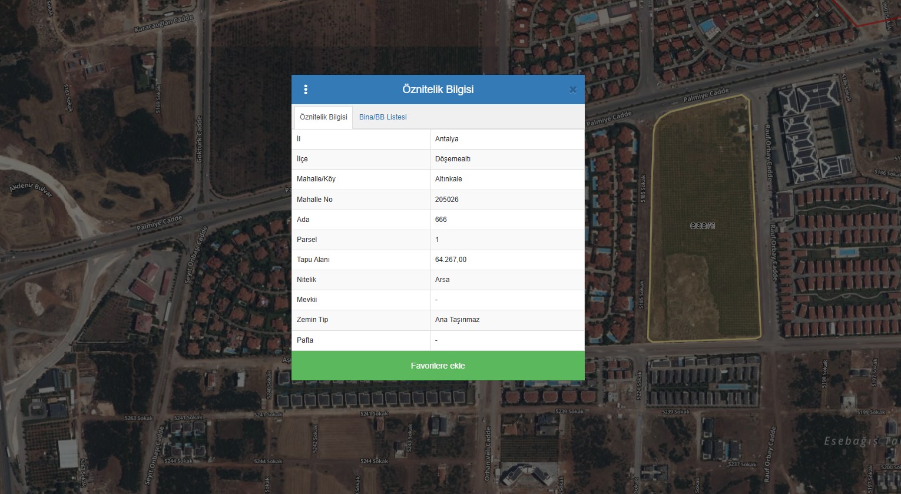Open the three-dot menu in dialog header
Viewport: 901px width, 494px height.
click(x=306, y=89)
